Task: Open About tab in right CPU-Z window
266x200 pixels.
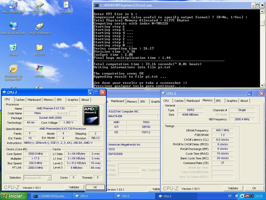Action: (244, 101)
